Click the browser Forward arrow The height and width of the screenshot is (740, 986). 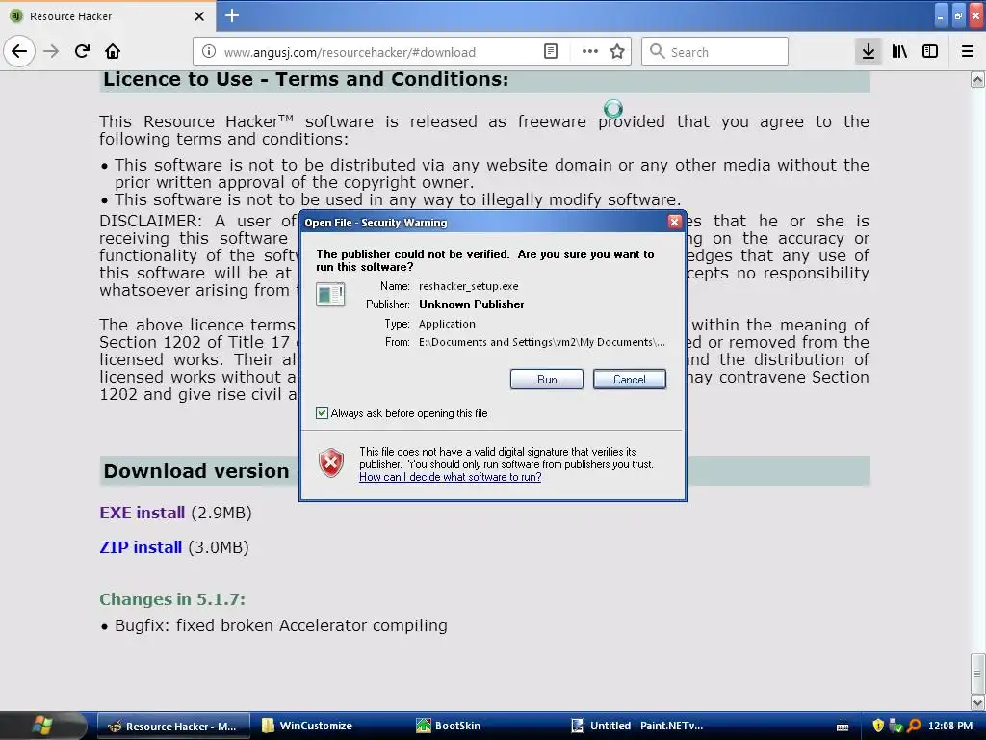pos(51,51)
